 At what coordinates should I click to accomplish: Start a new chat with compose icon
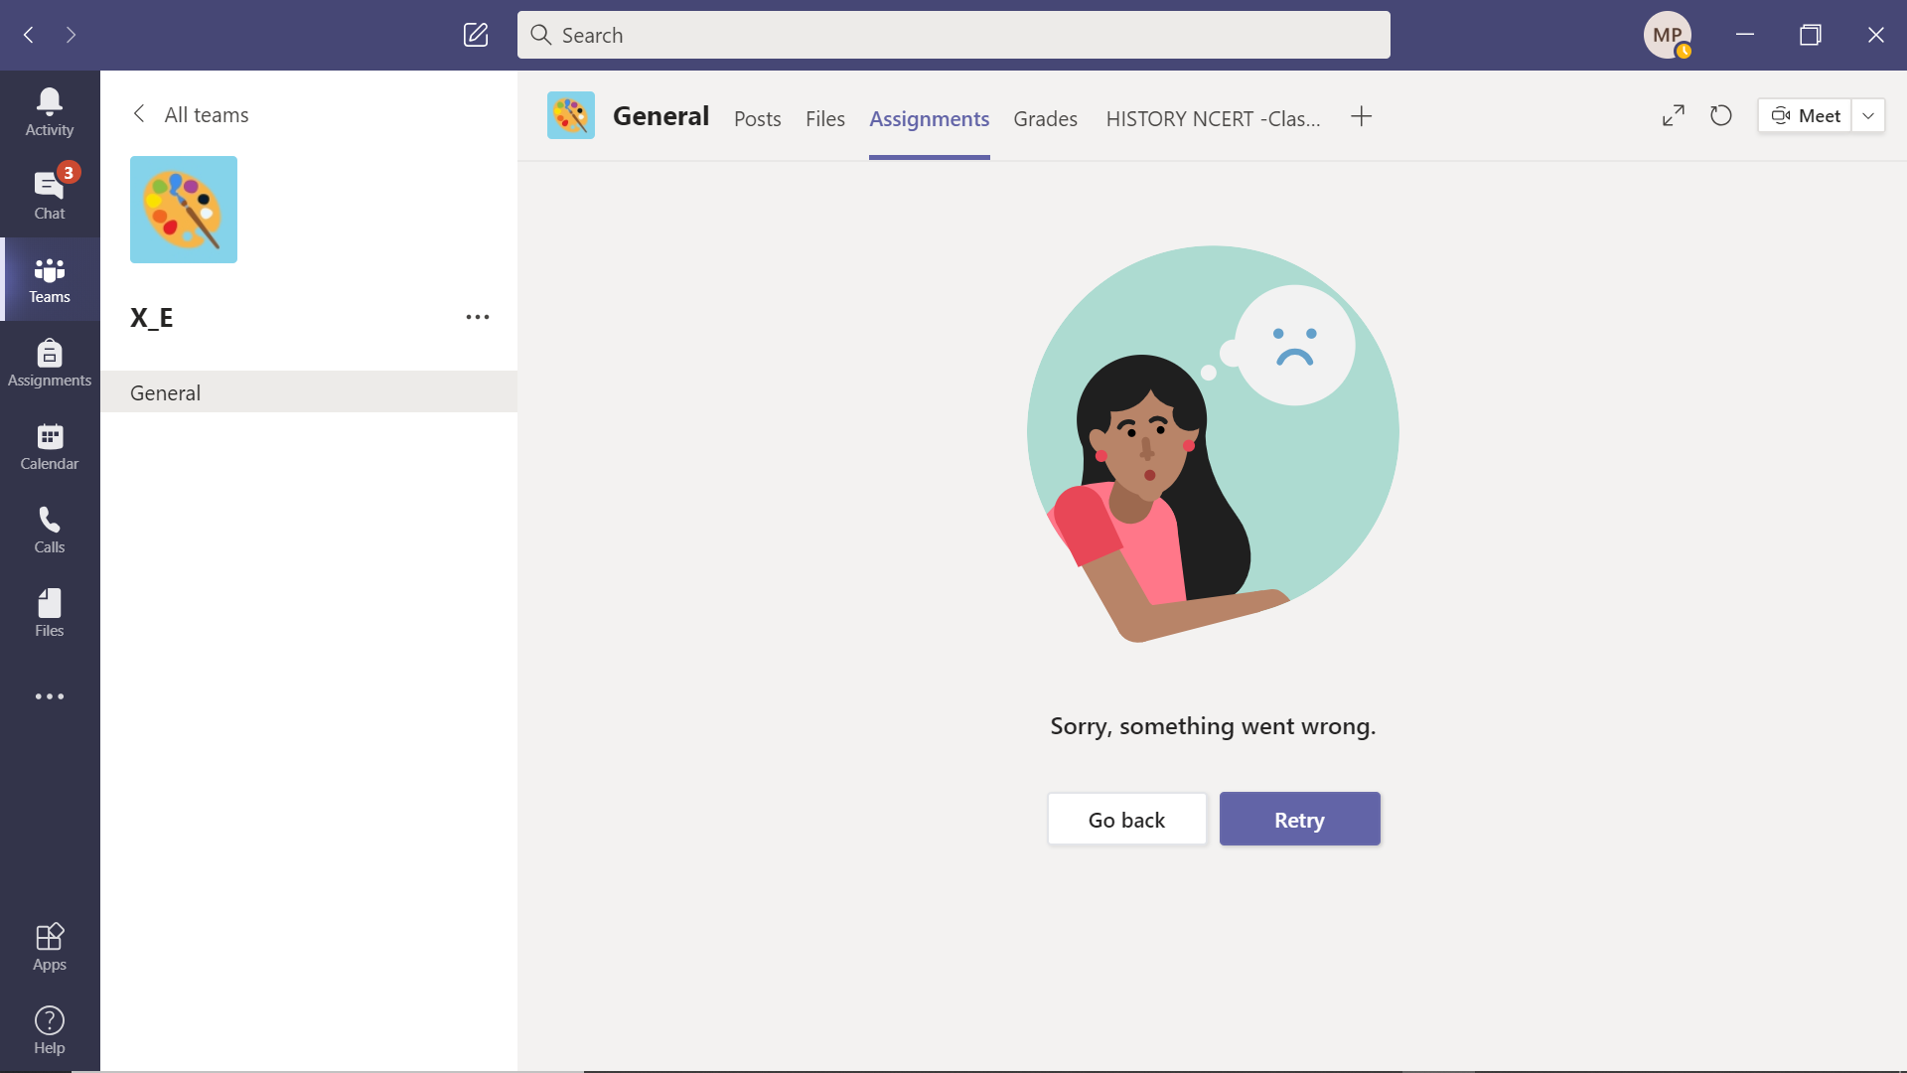pyautogui.click(x=476, y=35)
